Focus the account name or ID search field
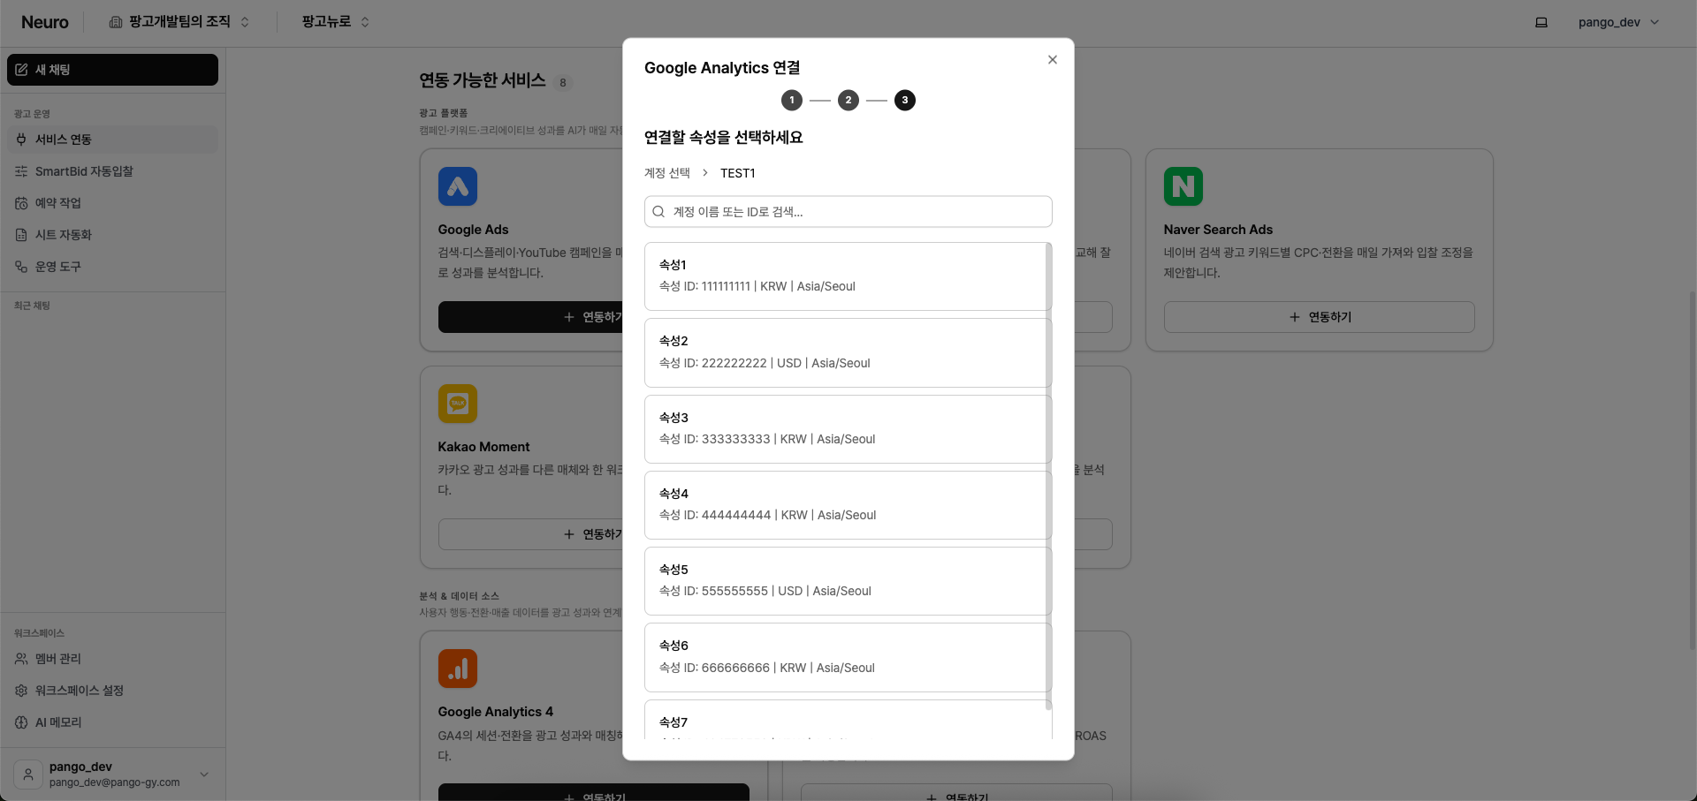1697x801 pixels. point(848,212)
